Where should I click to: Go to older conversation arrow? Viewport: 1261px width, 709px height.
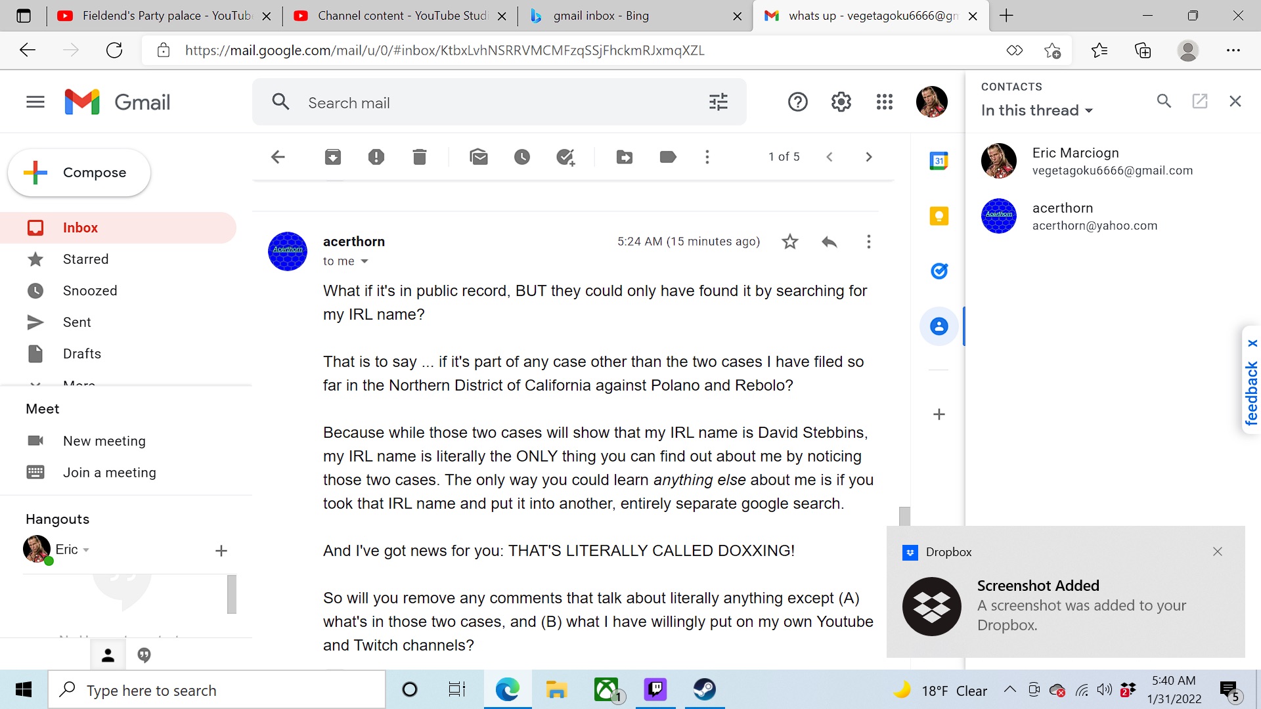(869, 157)
